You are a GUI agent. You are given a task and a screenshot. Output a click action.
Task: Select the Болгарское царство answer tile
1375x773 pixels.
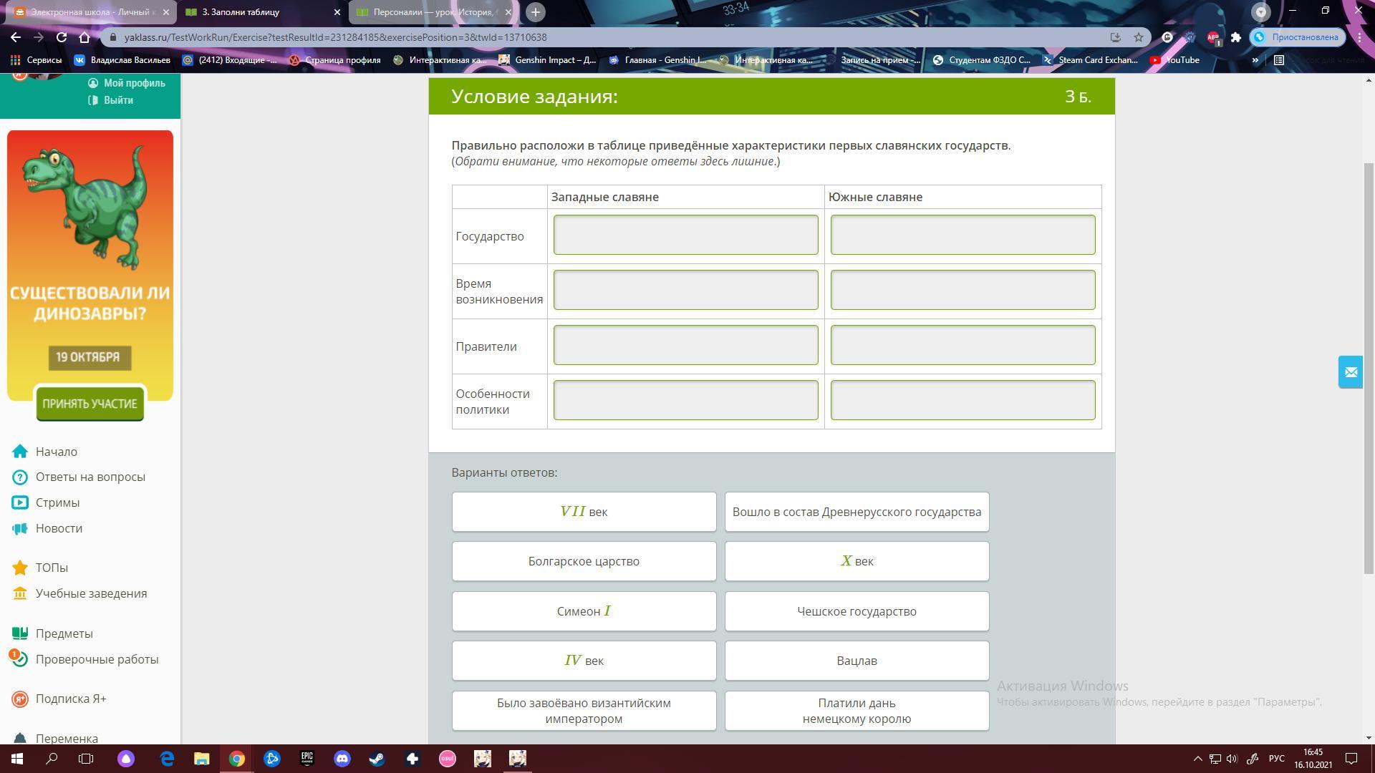584,561
